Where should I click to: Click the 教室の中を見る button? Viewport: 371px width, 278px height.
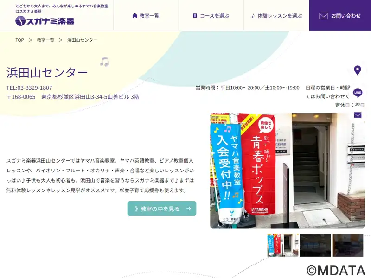click(x=162, y=208)
